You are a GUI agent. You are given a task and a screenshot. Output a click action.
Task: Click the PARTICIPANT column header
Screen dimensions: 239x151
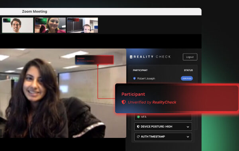(x=140, y=70)
